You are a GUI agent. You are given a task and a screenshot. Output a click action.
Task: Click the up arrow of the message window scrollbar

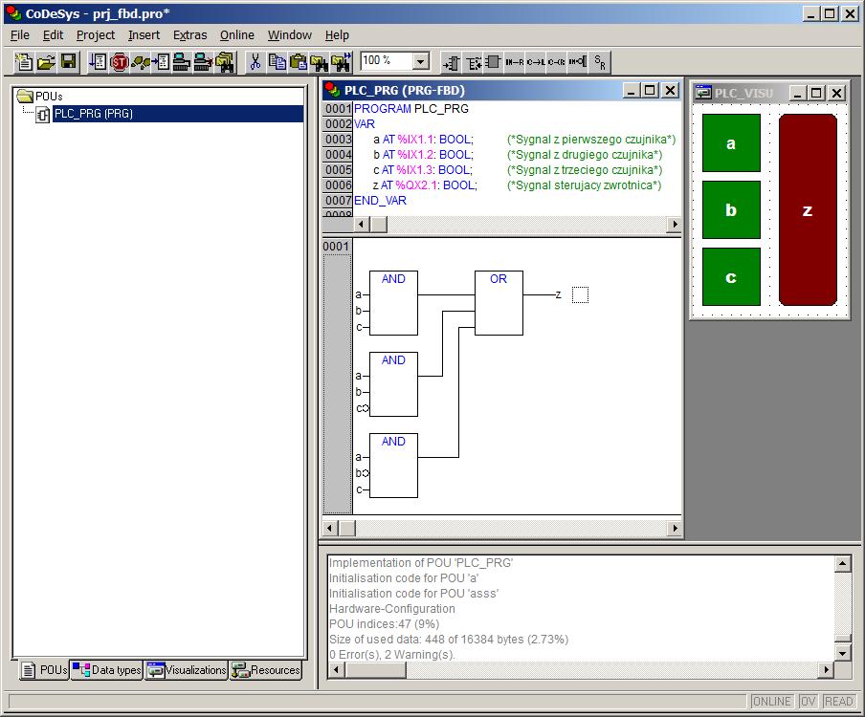coord(843,563)
